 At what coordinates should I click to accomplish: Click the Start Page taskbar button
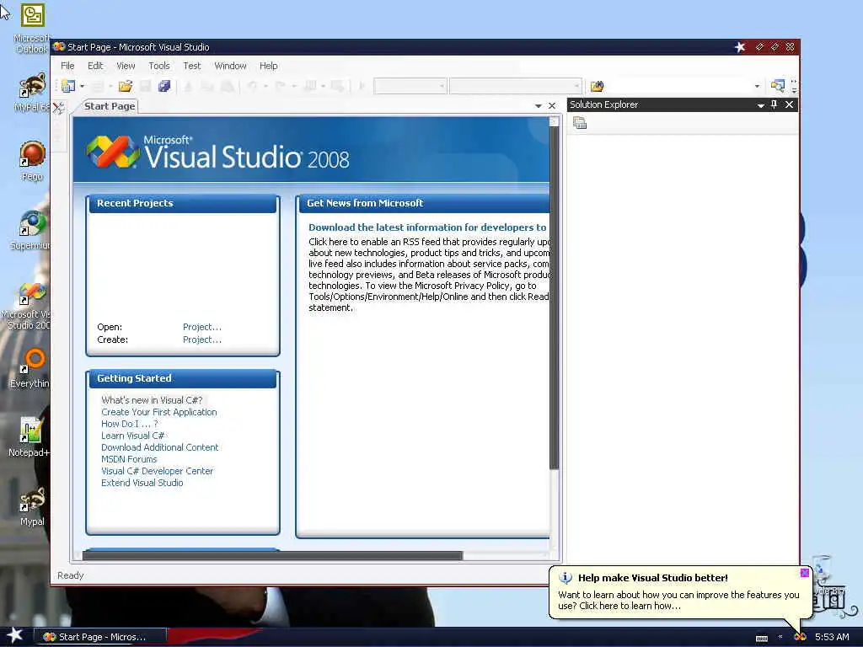coord(101,637)
